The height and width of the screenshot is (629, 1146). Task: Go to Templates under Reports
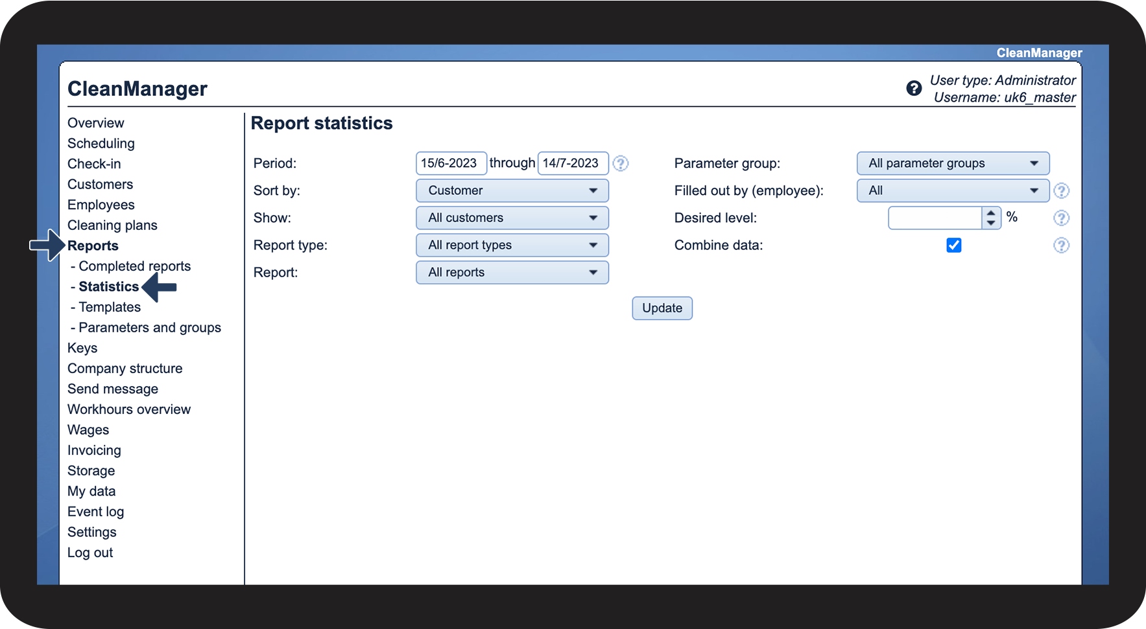pos(110,307)
